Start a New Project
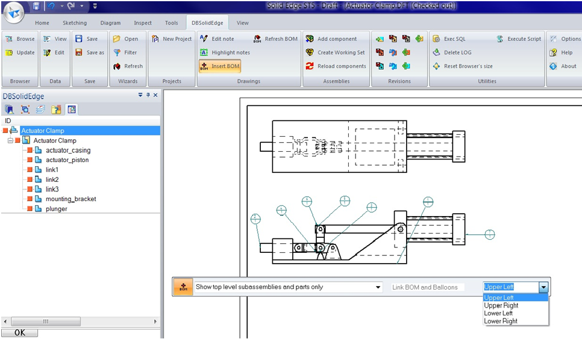The image size is (582, 339). click(172, 39)
